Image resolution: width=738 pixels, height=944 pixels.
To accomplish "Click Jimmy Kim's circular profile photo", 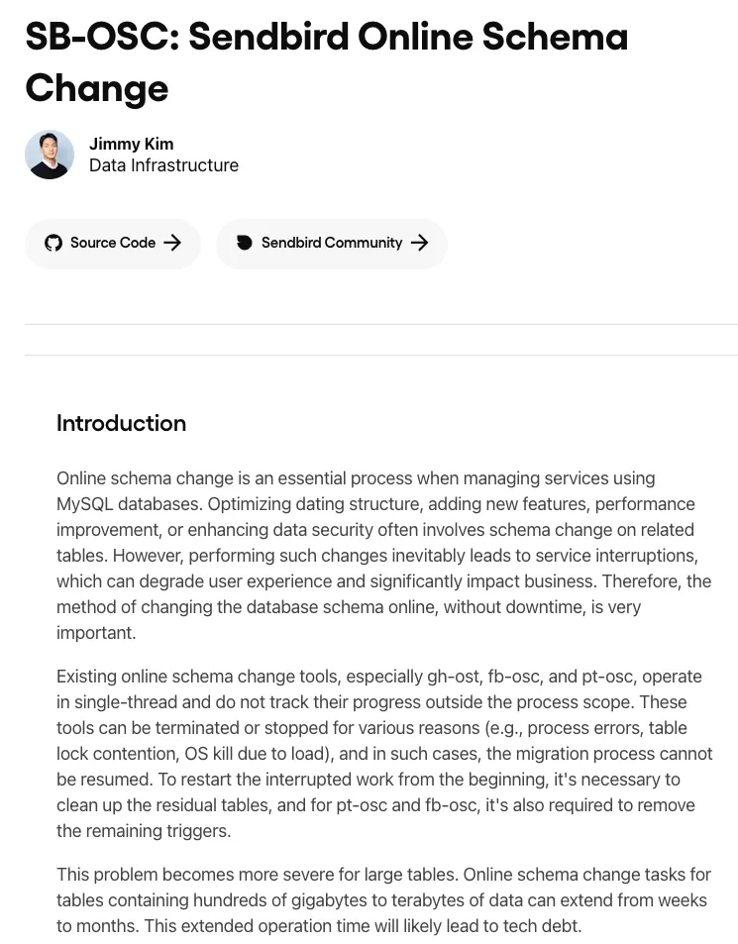I will coord(50,155).
